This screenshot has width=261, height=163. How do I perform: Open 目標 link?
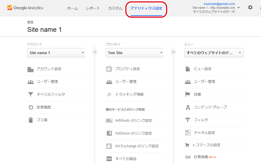click(x=197, y=94)
